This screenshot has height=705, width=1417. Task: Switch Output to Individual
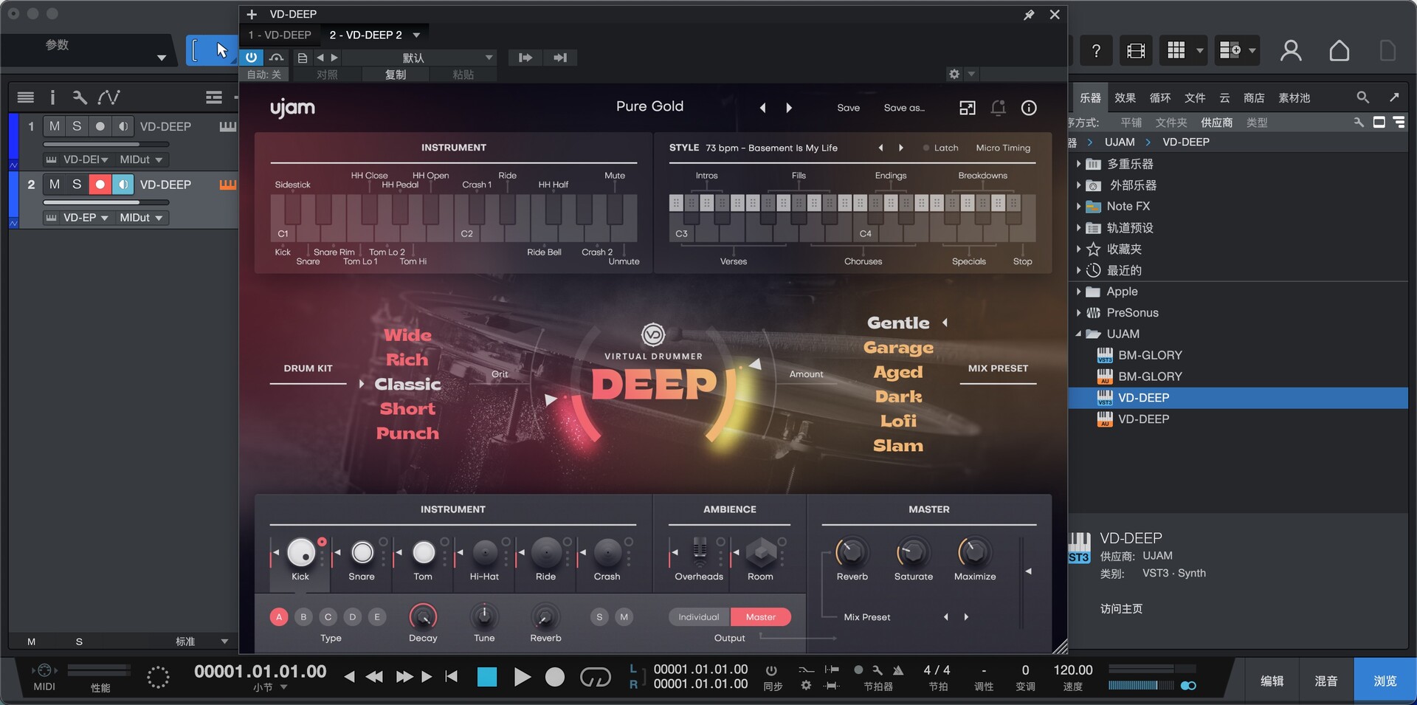click(699, 616)
